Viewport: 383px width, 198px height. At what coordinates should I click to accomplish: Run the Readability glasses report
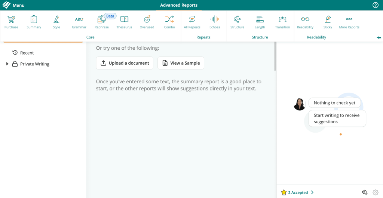coord(305,22)
